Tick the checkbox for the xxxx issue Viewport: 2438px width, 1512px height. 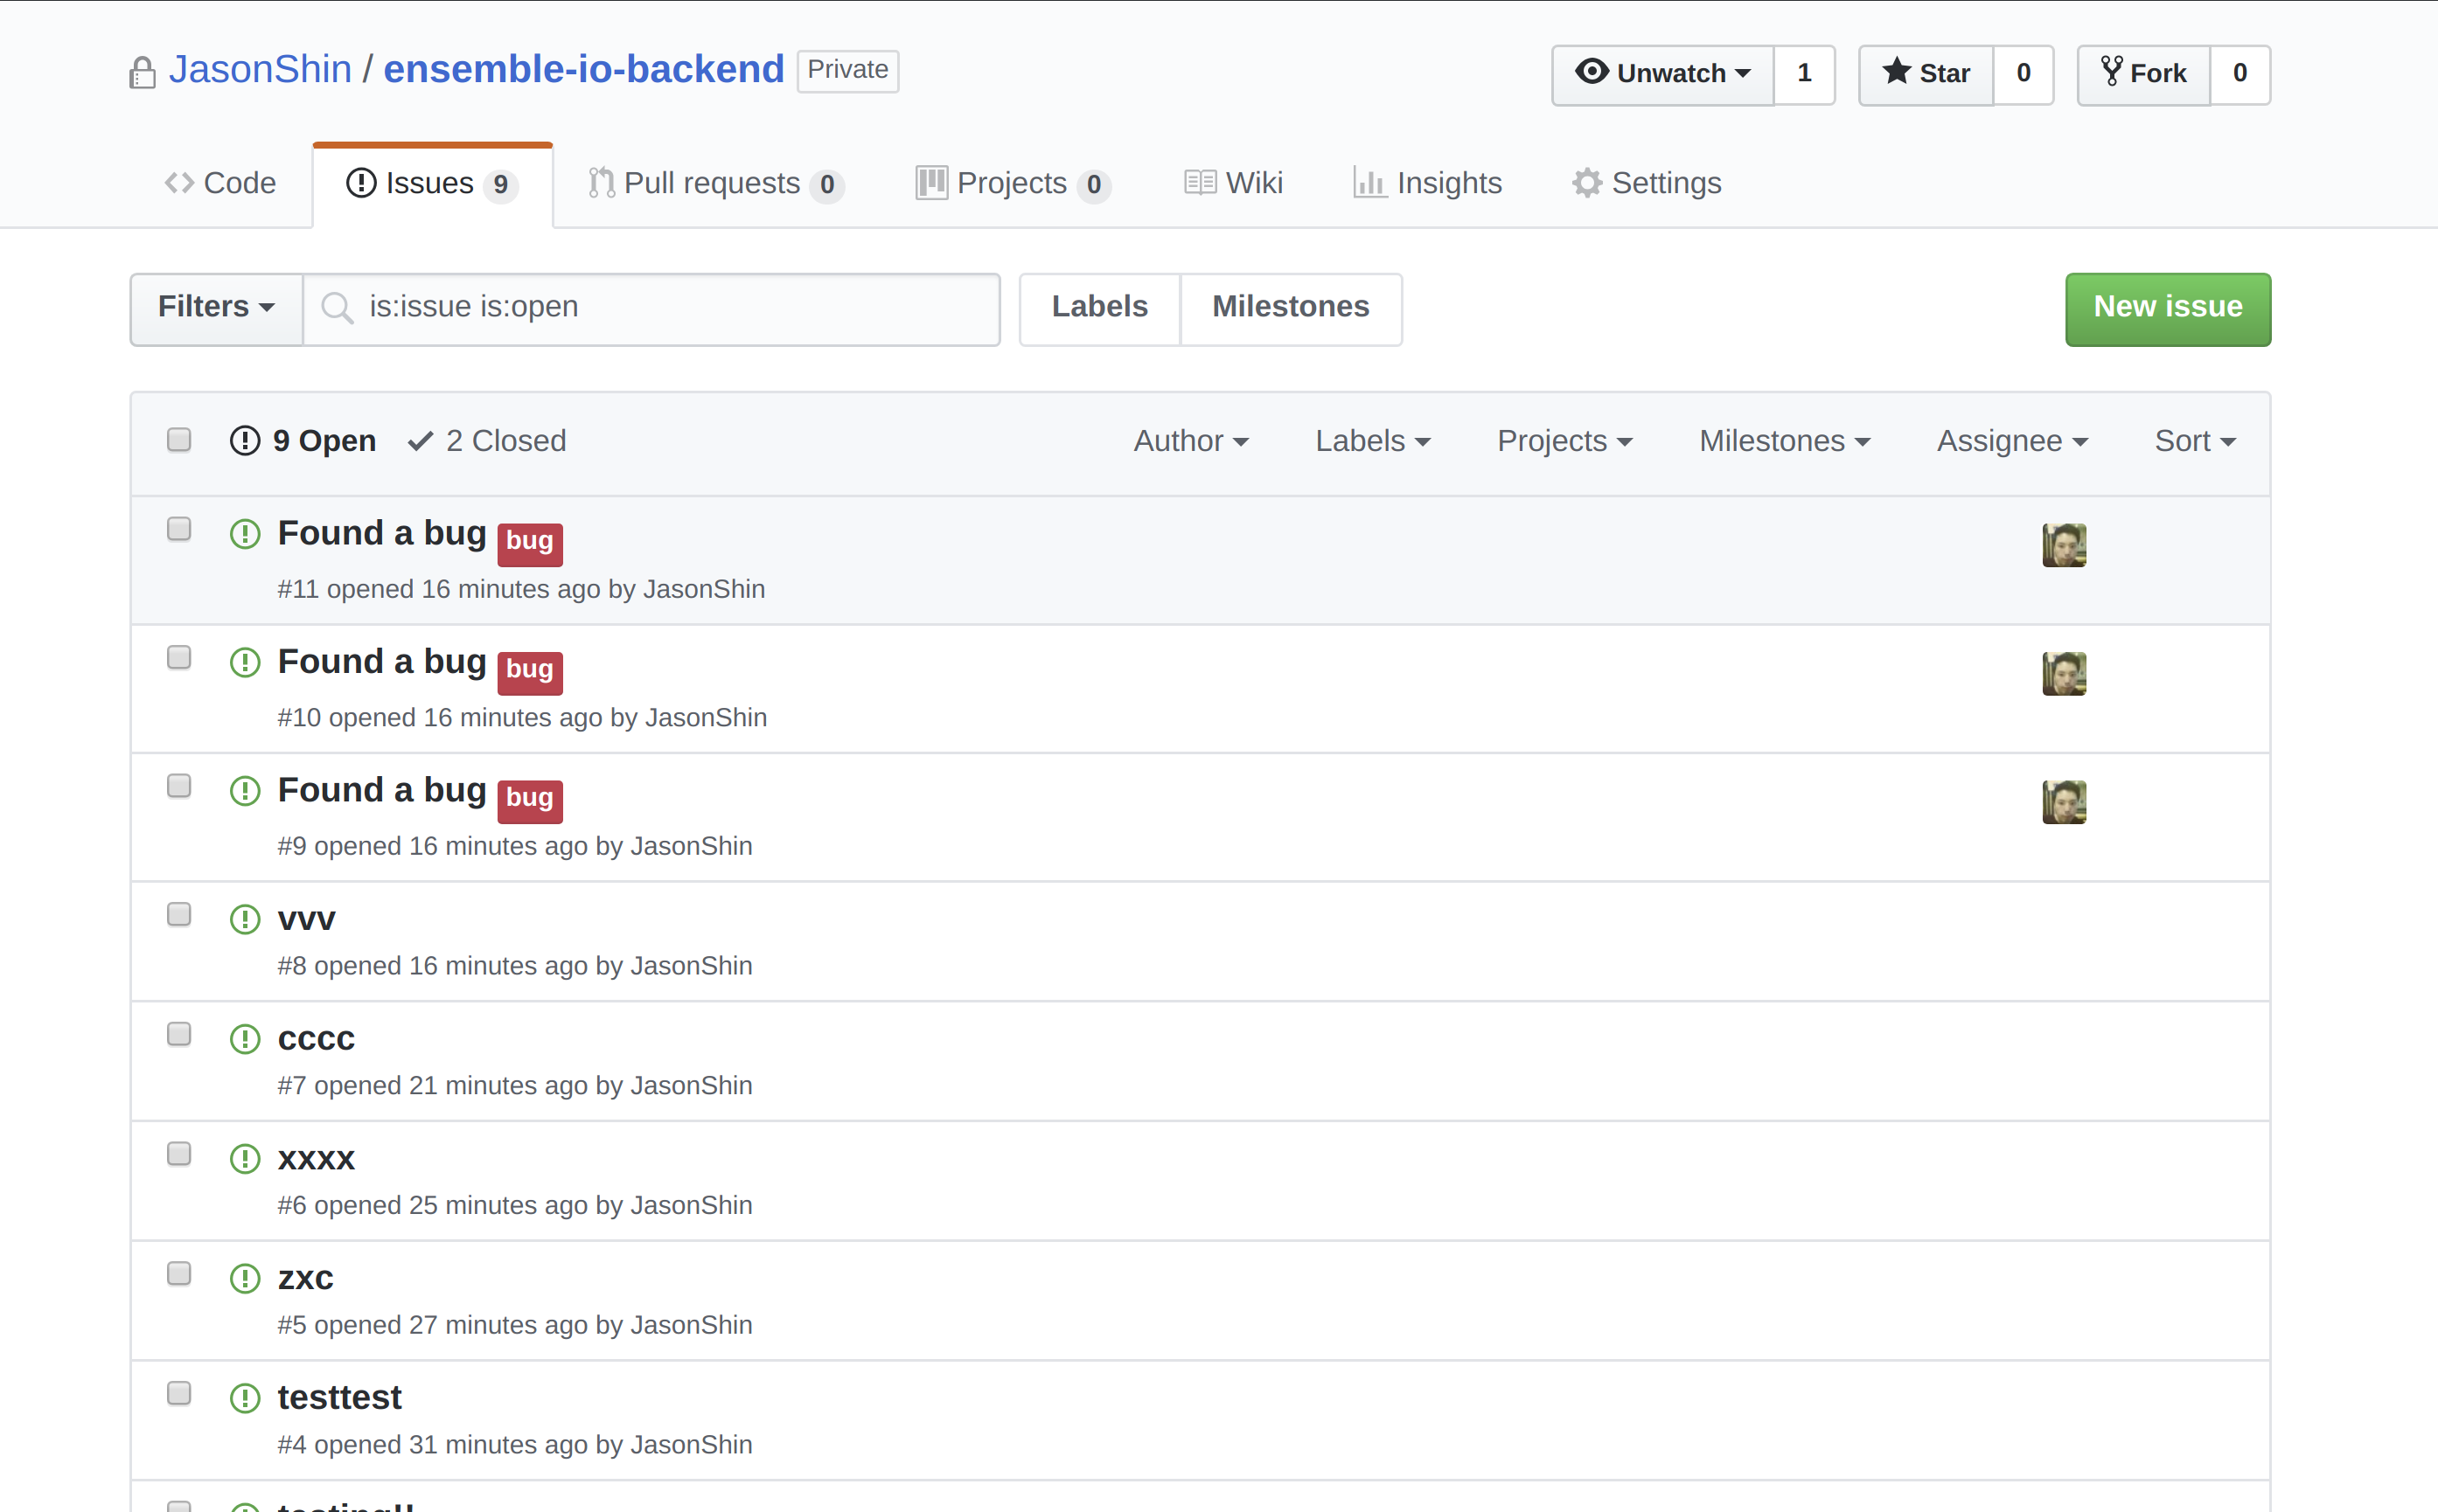(x=179, y=1154)
